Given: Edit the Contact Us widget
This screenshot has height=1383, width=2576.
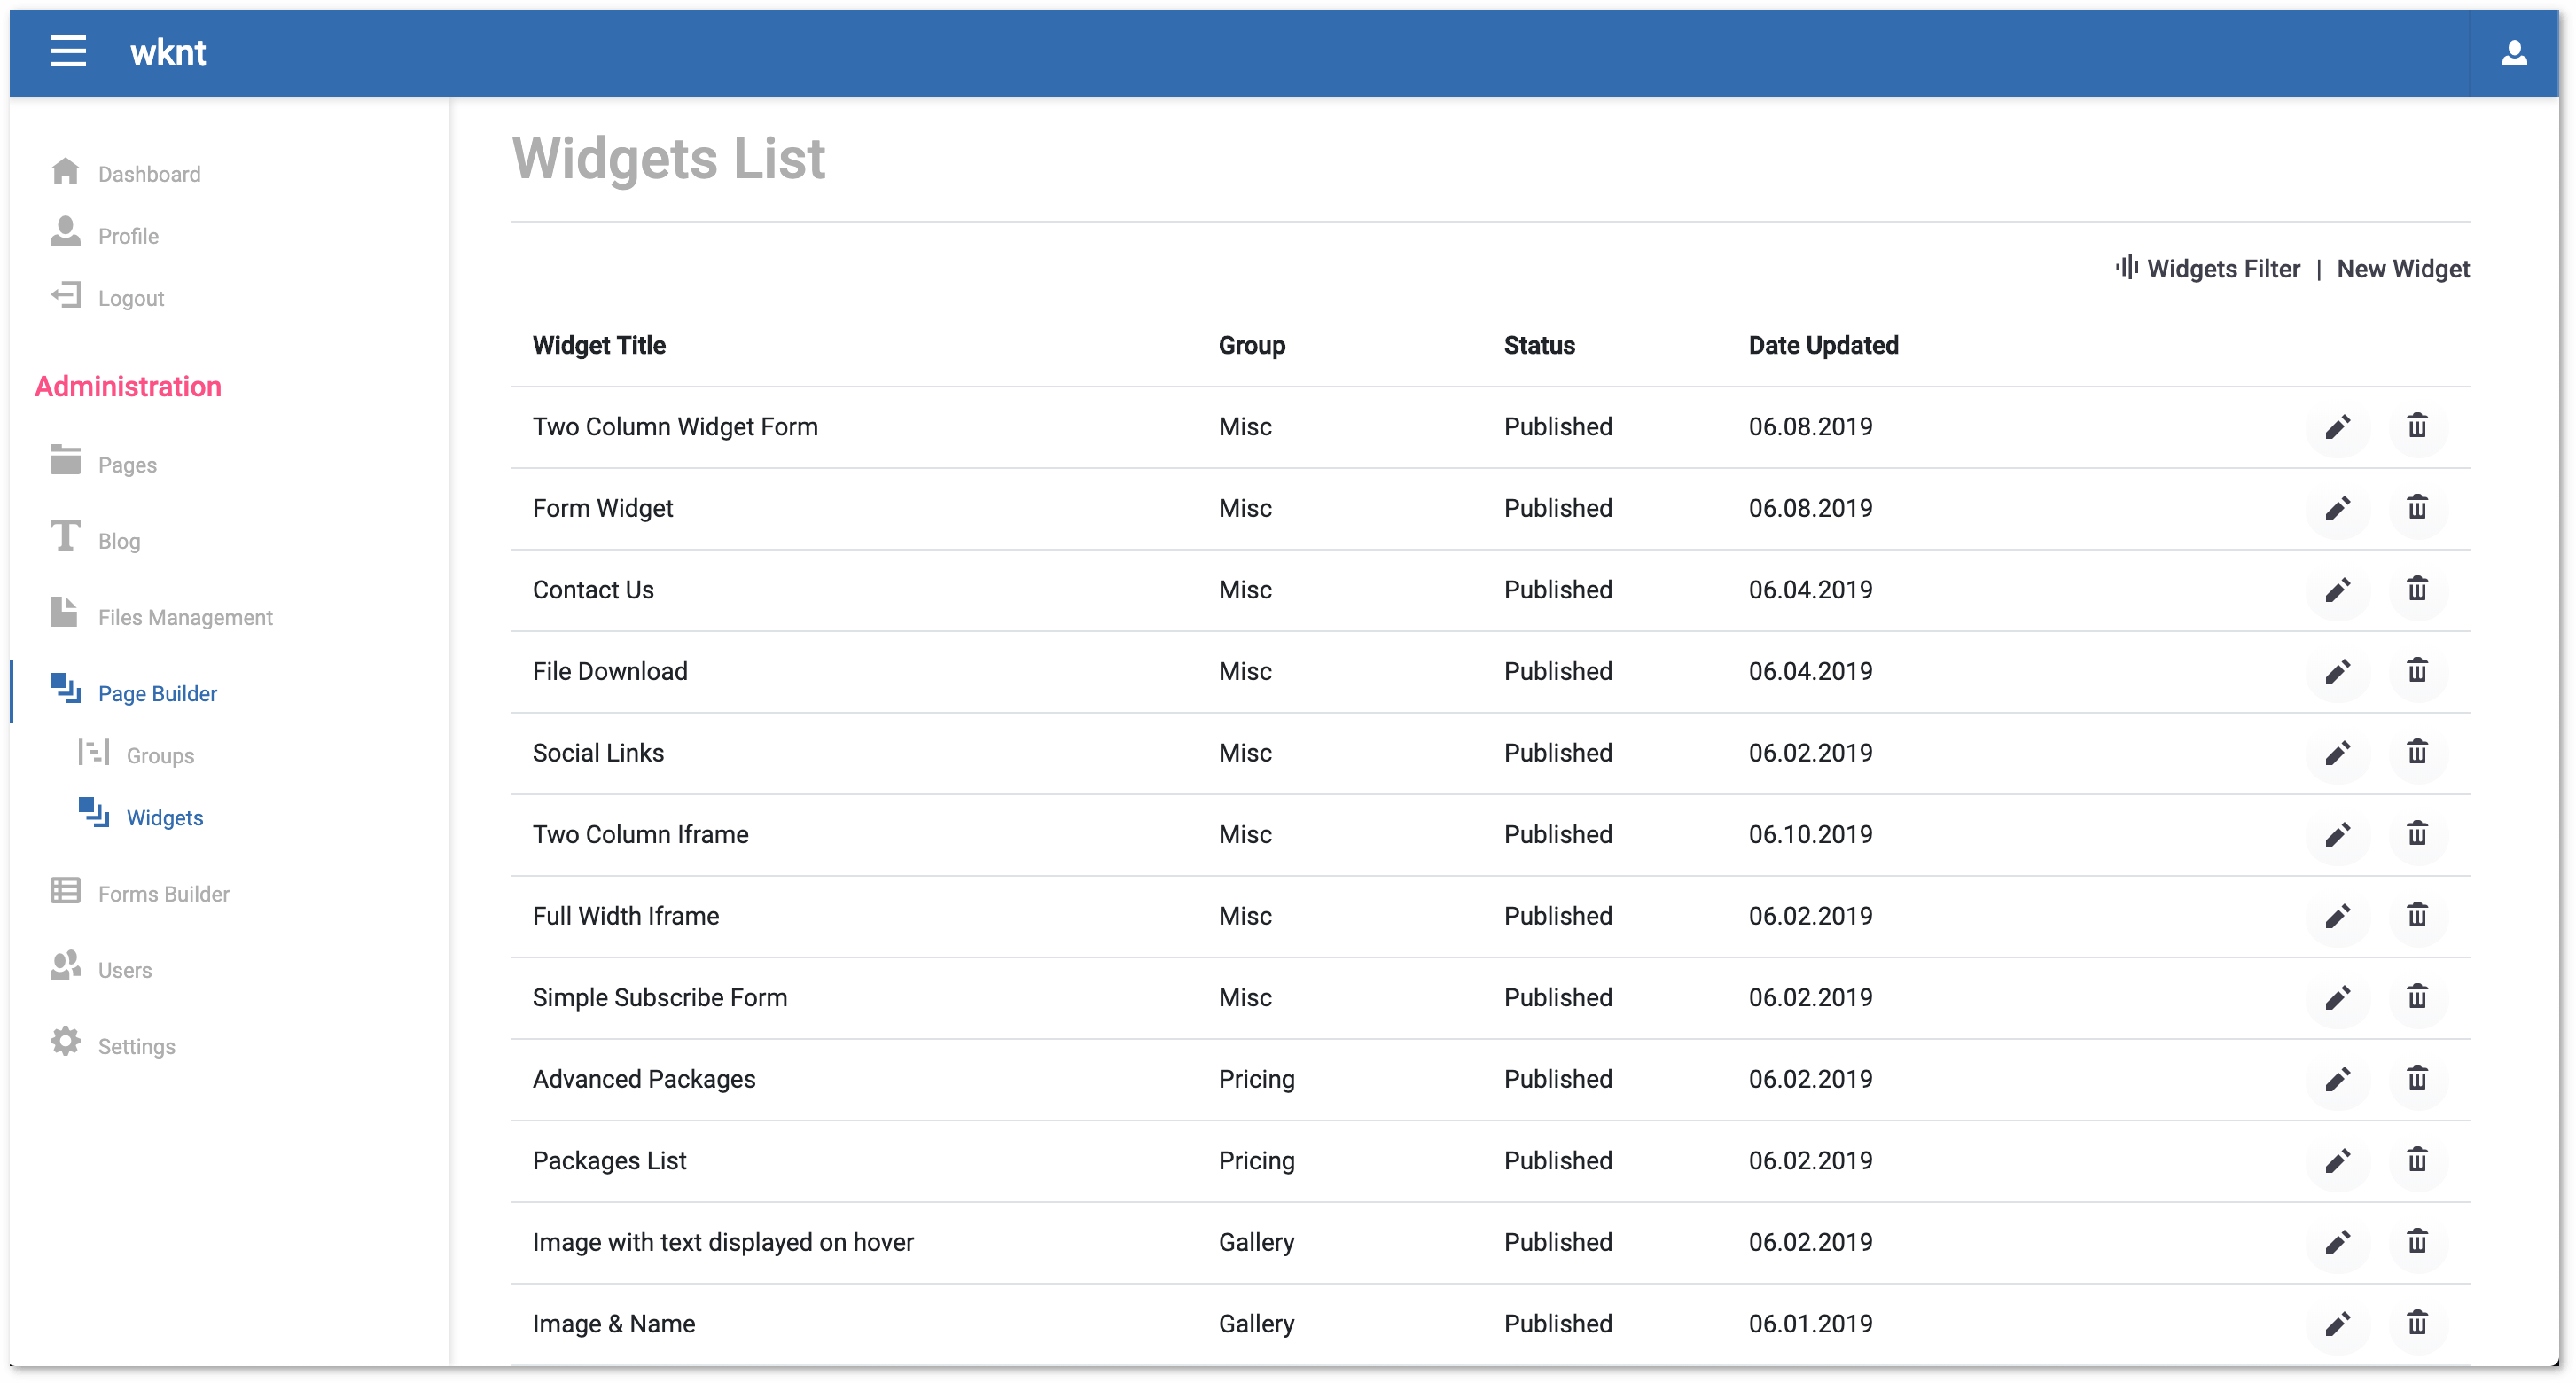Looking at the screenshot, I should coord(2337,590).
